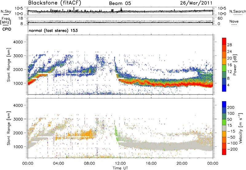This screenshot has height=170, width=246.
Task: Click the '50' label on Velocity colorbar
Action: pos(229,119)
